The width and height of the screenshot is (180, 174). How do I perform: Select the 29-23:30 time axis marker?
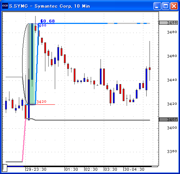pyautogui.click(x=36, y=169)
